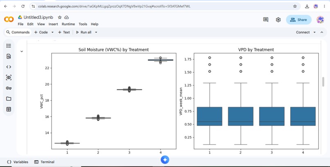330x167 pixels.
Task: Click Run all button
Action: 84,32
